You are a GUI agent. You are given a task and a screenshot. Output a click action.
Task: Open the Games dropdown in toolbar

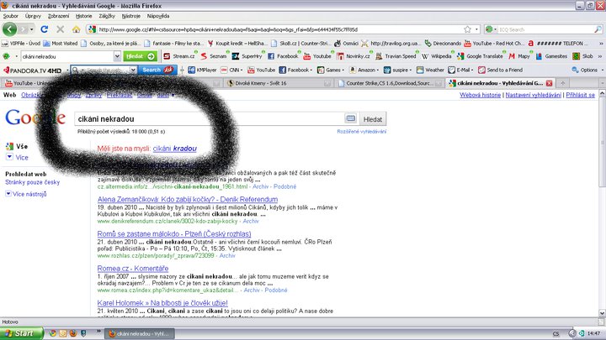coord(328,70)
